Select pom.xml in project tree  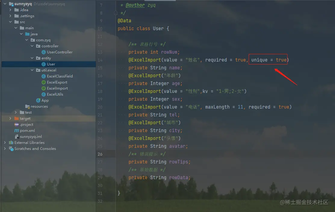click(27, 130)
